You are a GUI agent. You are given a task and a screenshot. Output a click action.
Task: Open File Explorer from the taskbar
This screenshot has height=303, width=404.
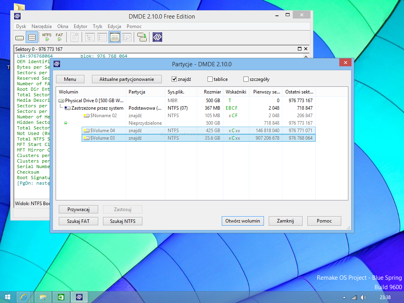pyautogui.click(x=43, y=297)
